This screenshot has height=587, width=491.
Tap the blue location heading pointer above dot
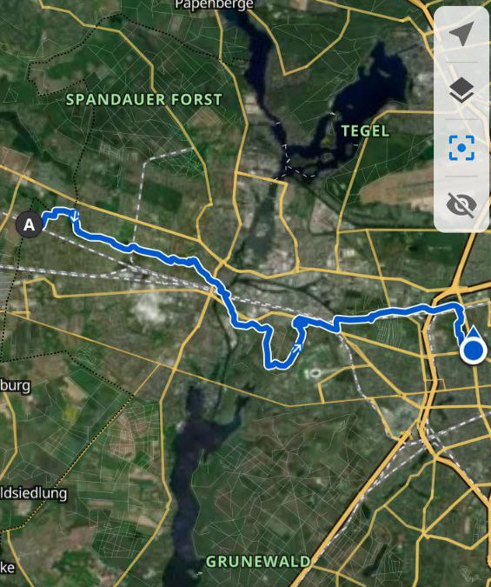point(473,331)
